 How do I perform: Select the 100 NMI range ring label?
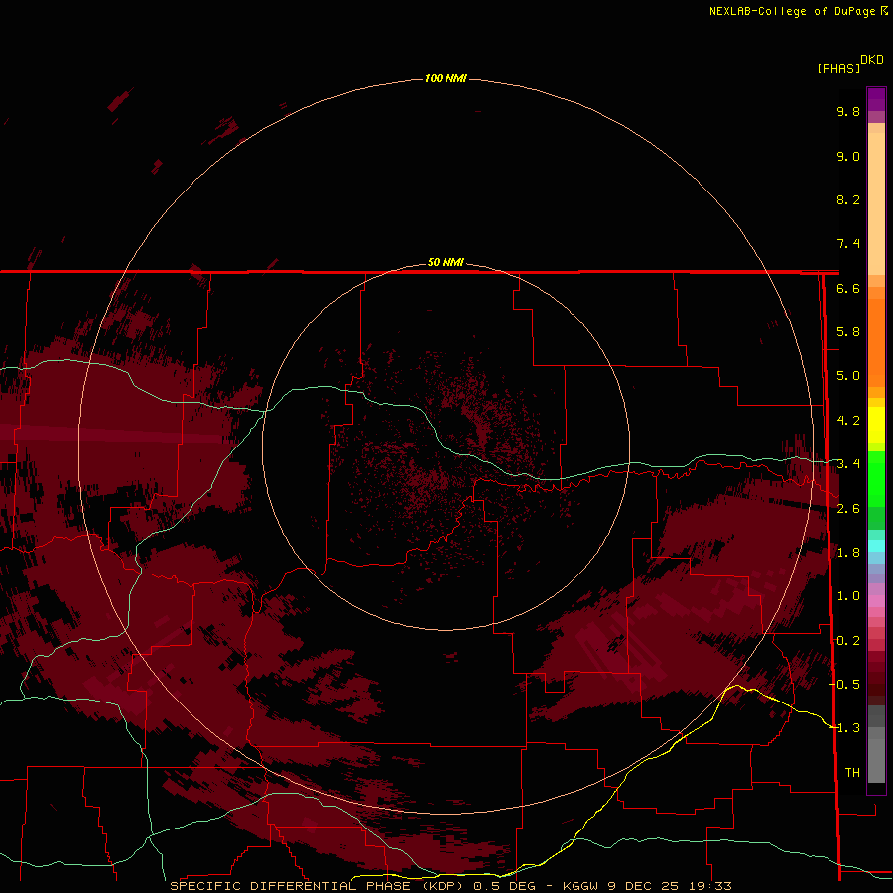(x=446, y=78)
